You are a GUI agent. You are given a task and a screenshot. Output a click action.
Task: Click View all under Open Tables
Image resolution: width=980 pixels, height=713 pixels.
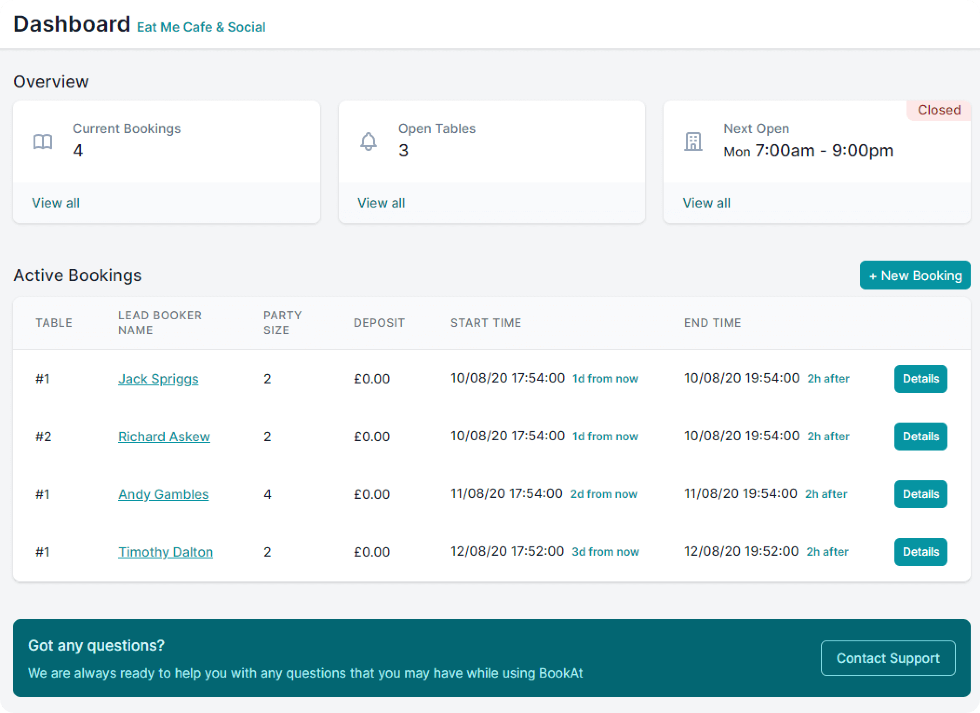pos(381,202)
